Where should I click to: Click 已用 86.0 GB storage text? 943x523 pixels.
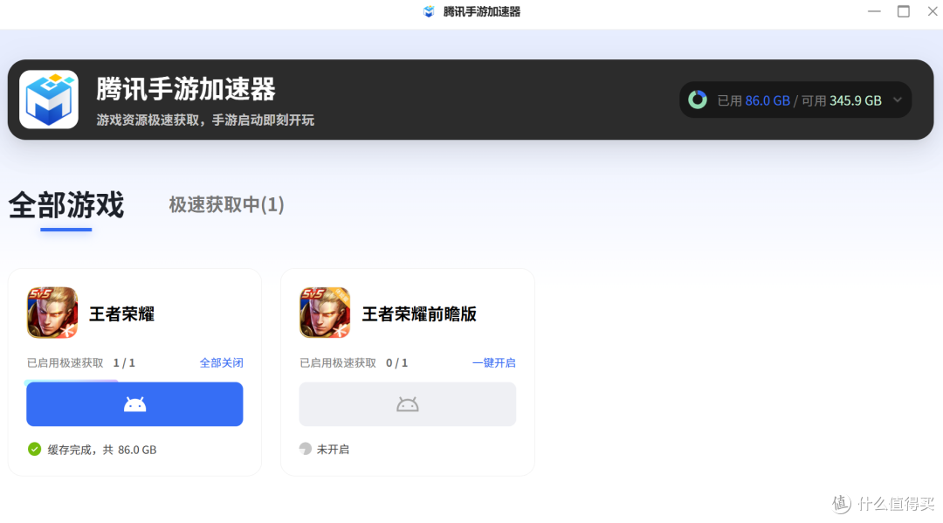pyautogui.click(x=754, y=100)
